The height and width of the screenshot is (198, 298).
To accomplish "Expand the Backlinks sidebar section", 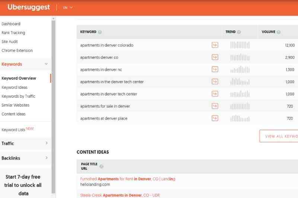I will [46, 158].
